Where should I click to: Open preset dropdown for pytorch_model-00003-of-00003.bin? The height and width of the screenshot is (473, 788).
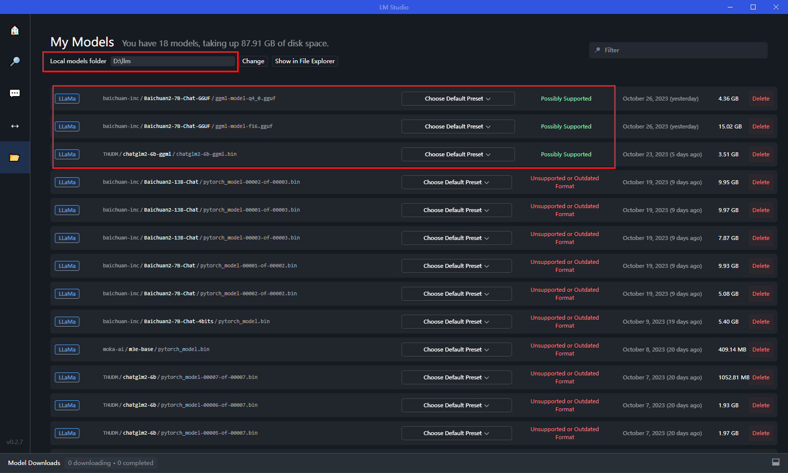(x=456, y=238)
